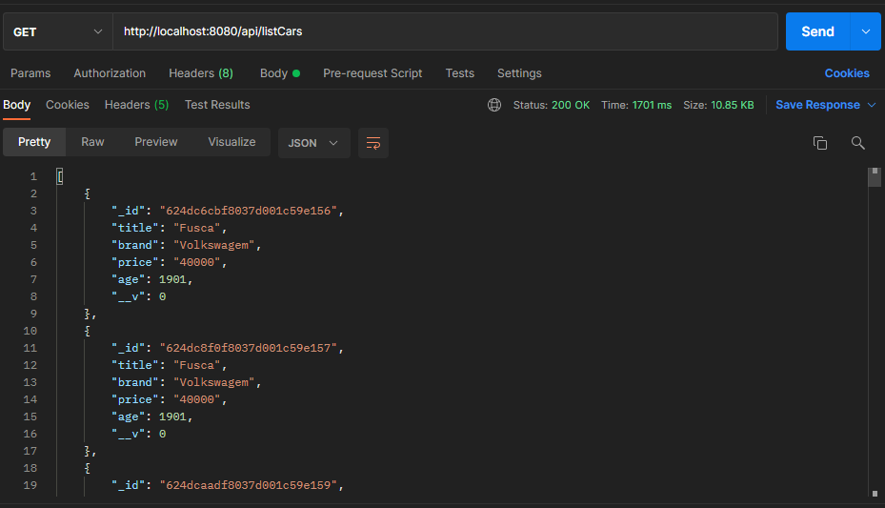Click age 1901 on line 15
The image size is (885, 508).
(172, 417)
